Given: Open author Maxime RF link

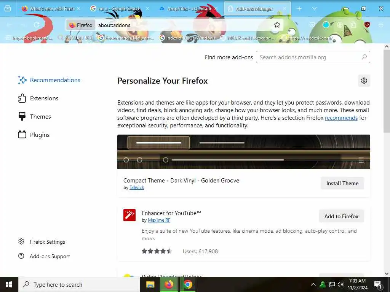Looking at the screenshot, I should point(159,220).
